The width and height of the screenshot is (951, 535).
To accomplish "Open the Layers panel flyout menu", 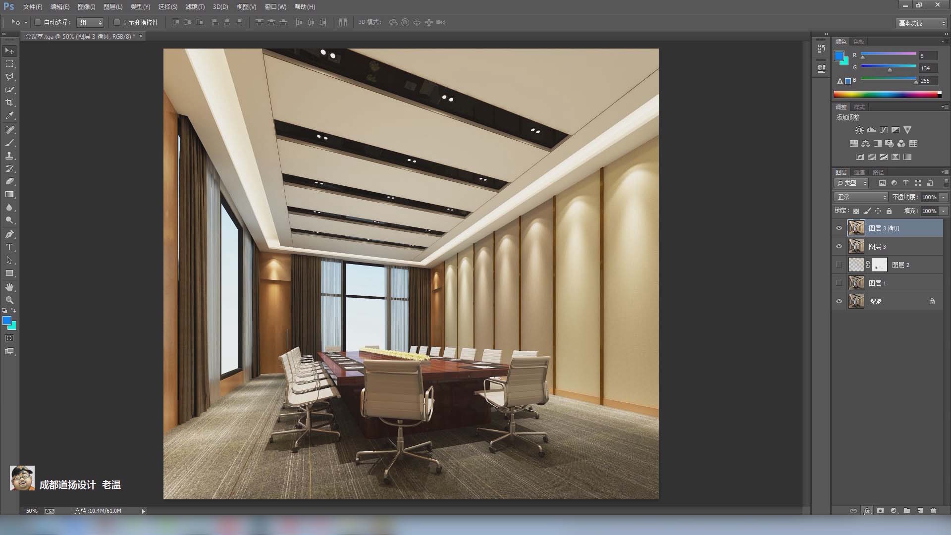I will click(945, 172).
